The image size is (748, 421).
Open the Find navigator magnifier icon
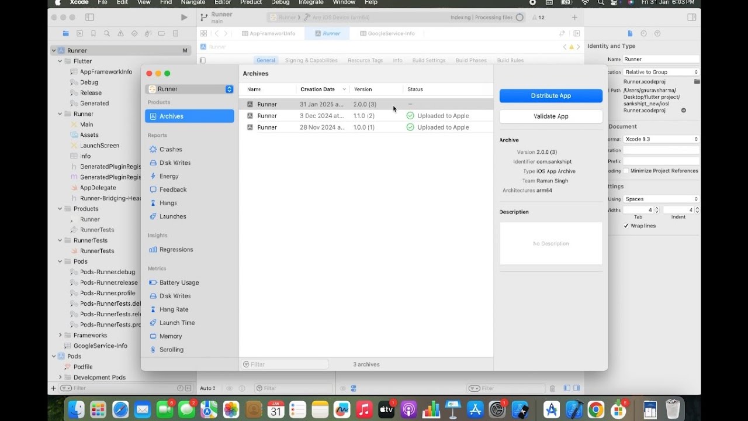click(107, 33)
